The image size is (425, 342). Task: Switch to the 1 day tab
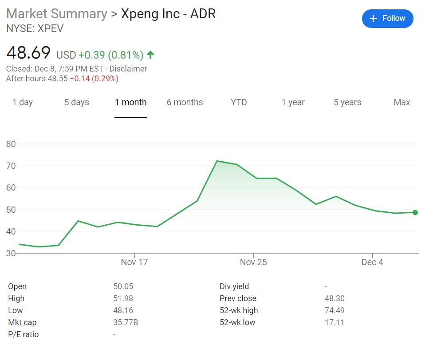point(23,102)
